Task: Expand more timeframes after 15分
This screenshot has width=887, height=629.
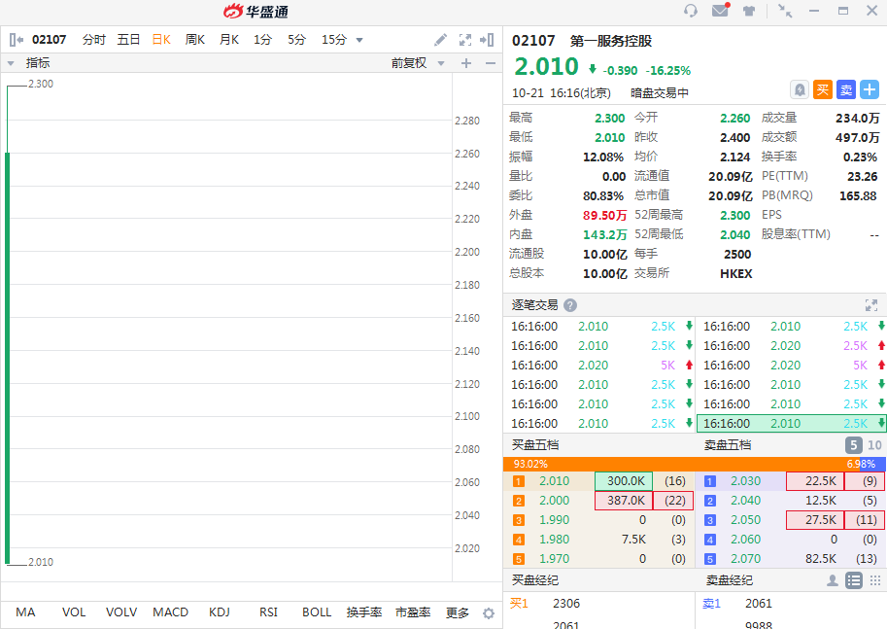Action: click(359, 40)
